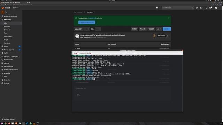Viewport: 223px width, 125px height.
Task: Open Chrome from the taskbar
Action: [6, 123]
